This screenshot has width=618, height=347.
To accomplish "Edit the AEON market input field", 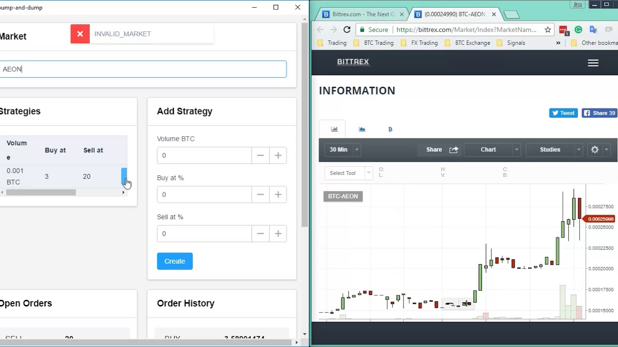I will pyautogui.click(x=143, y=69).
